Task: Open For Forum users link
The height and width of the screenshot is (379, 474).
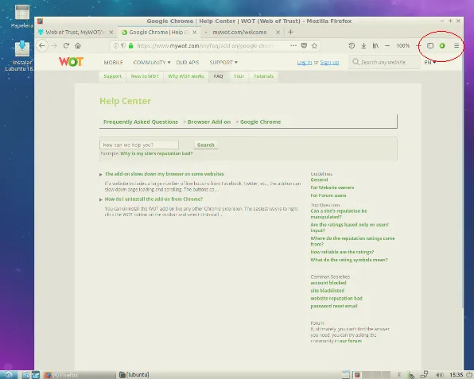Action: pyautogui.click(x=328, y=195)
